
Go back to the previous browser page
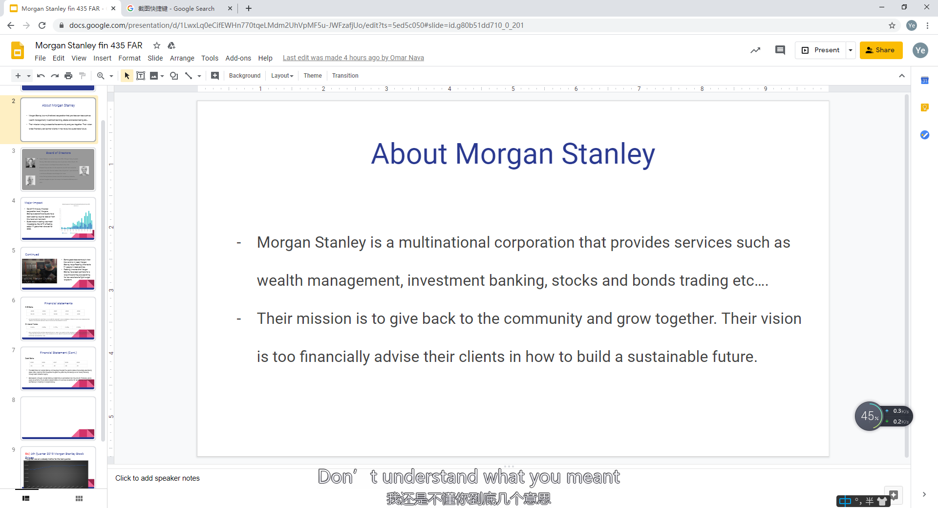click(x=11, y=25)
